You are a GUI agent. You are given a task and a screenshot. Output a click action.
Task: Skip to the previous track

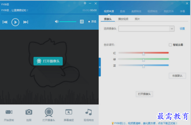pos(5,22)
